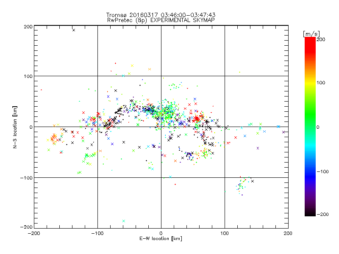Select N-S axis tick label '100'
Viewport: 339px width, 254px height.
point(28,76)
